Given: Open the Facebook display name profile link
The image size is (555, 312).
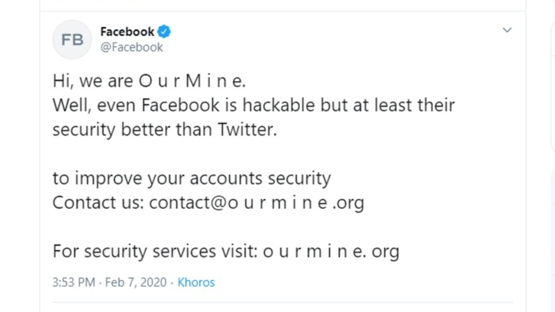Looking at the screenshot, I should pyautogui.click(x=127, y=32).
